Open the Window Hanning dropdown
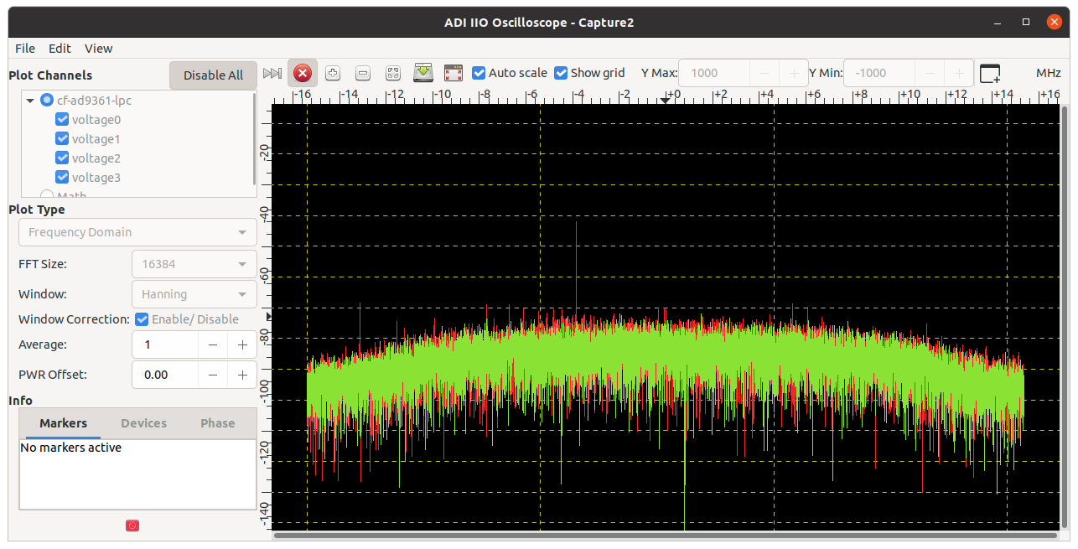The width and height of the screenshot is (1078, 549). 194,294
